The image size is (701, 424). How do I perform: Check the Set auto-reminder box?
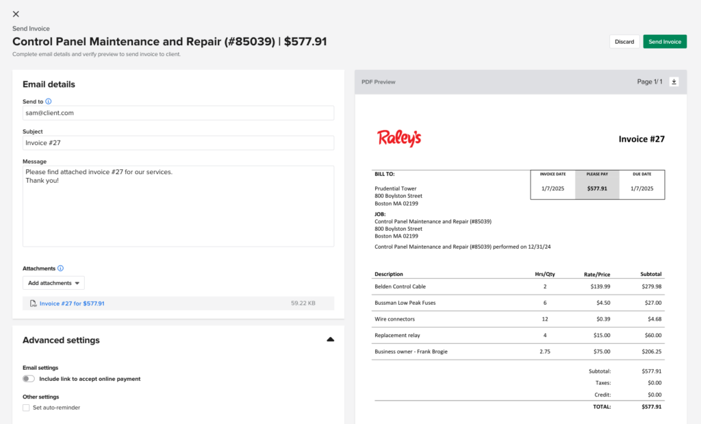click(25, 406)
